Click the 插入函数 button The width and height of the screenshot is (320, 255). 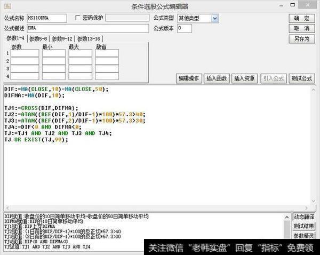coord(217,78)
